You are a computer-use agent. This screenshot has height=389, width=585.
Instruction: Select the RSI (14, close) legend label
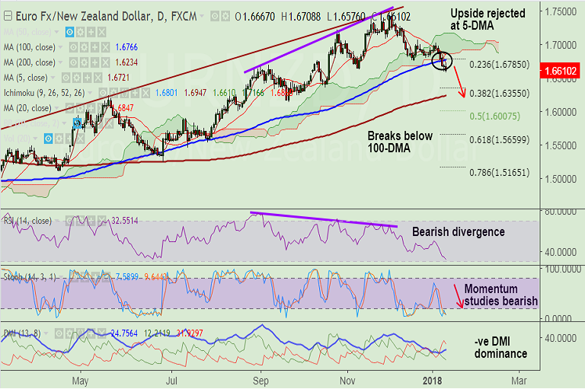[27, 221]
